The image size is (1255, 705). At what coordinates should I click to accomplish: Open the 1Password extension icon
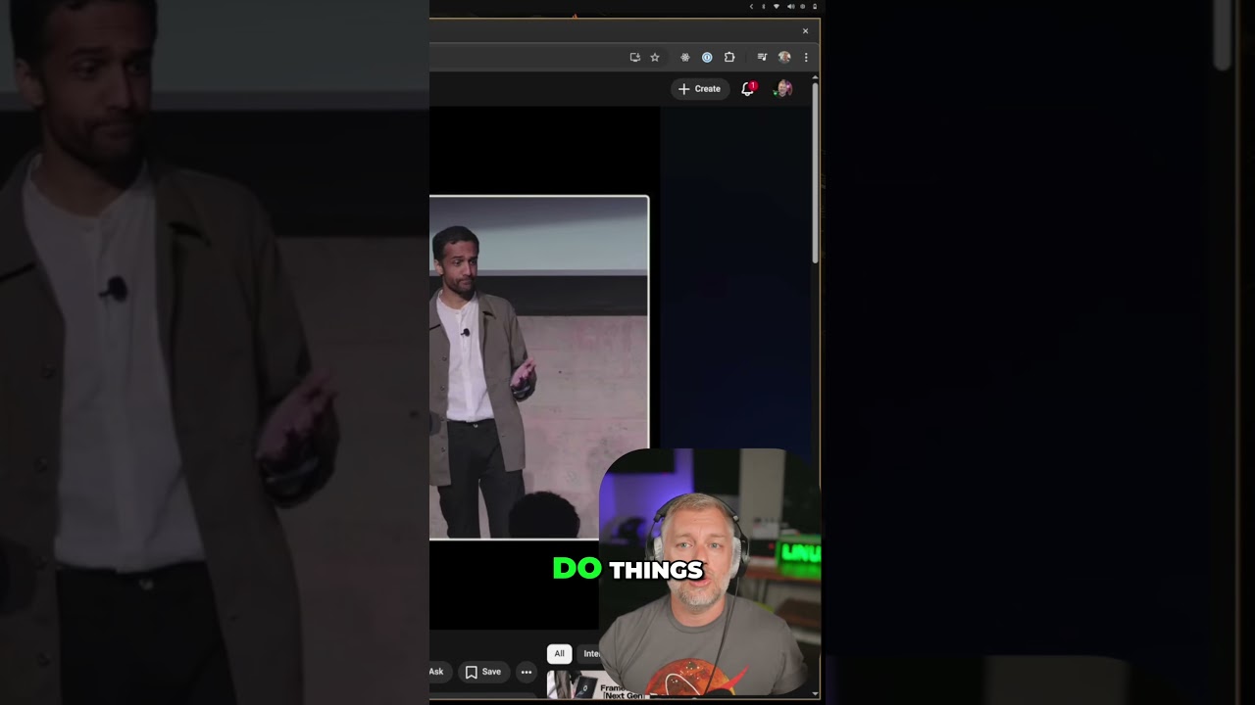coord(707,58)
